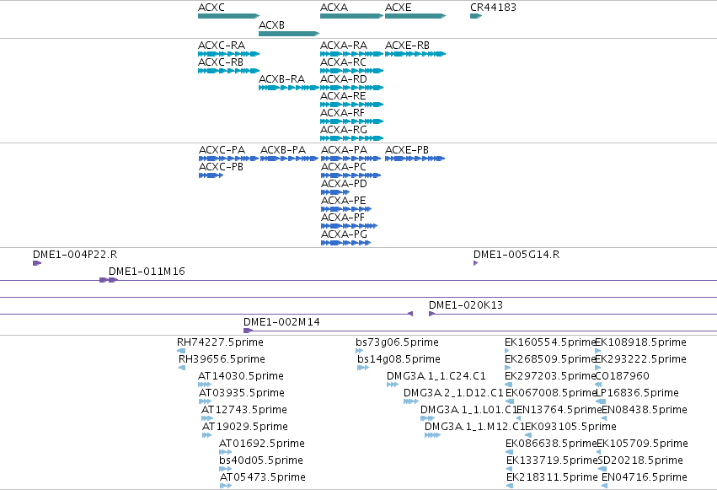Click transcript ACXA-RF
The image size is (717, 490).
(x=351, y=121)
